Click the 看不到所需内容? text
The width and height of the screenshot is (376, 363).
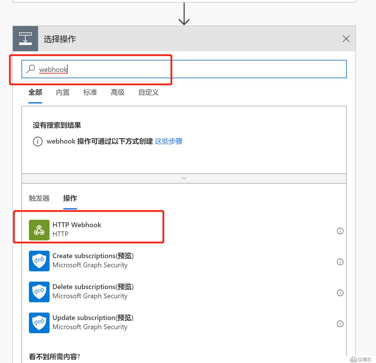(x=54, y=357)
